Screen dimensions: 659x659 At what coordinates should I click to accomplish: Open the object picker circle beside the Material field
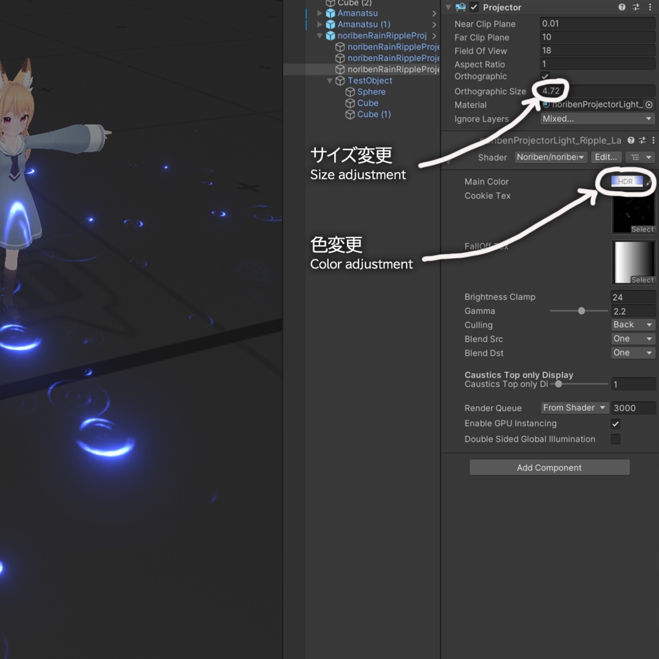tap(649, 104)
